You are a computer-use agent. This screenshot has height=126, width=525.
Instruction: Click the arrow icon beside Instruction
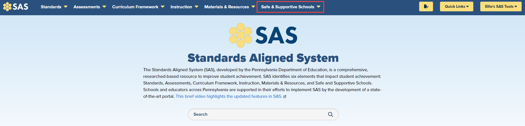tap(196, 7)
